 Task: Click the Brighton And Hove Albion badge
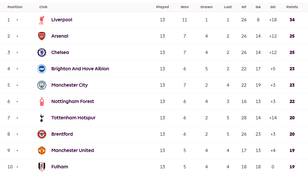point(42,69)
